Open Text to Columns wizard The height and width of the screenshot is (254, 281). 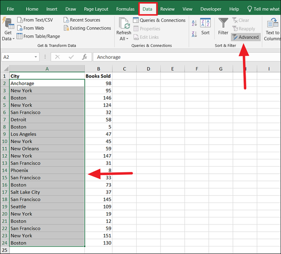[x=272, y=29]
